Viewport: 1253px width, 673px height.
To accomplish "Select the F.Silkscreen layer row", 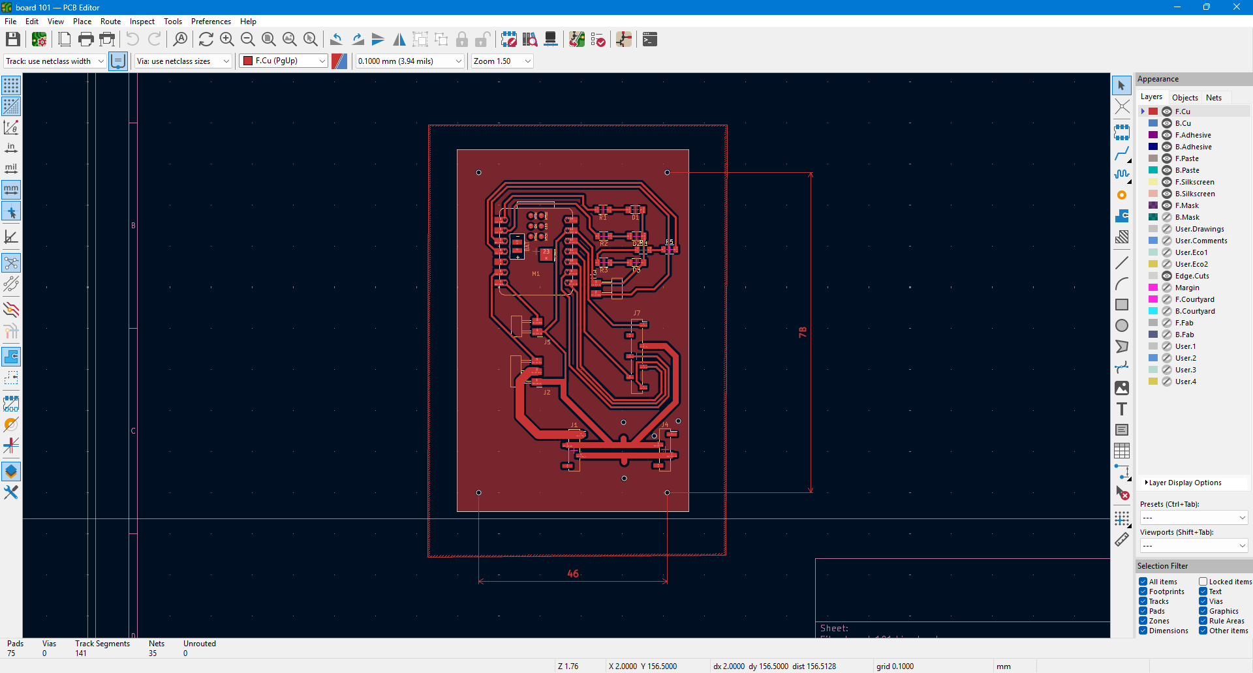I will pos(1196,182).
